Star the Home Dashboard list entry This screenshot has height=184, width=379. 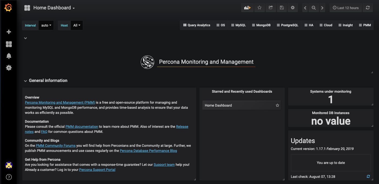coord(277,106)
